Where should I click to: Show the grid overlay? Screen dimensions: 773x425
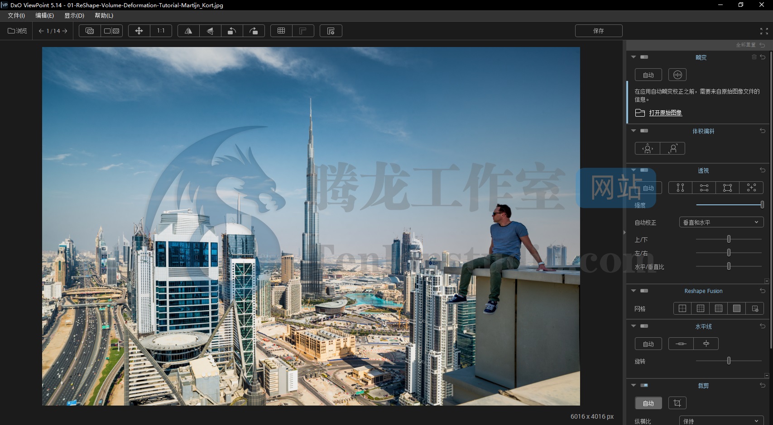(x=281, y=31)
